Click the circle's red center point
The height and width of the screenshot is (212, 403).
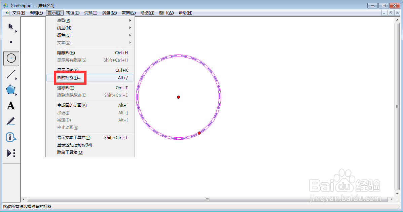point(178,97)
